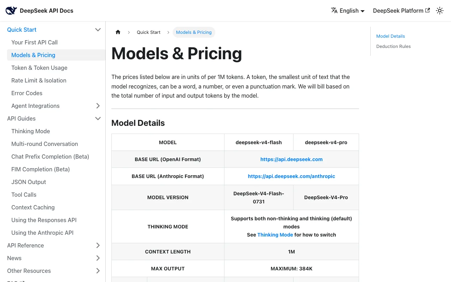Image resolution: width=451 pixels, height=282 pixels.
Task: Click the MAX OUTPUT row label
Action: [168, 269]
